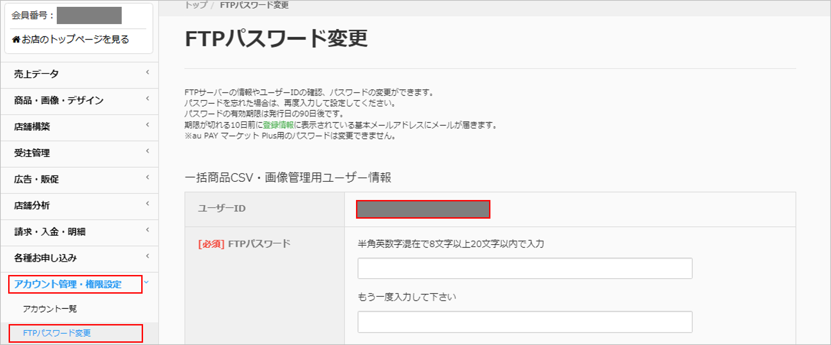Focus the もう一度入力して下さい confirmation field
The width and height of the screenshot is (831, 345).
(x=525, y=322)
